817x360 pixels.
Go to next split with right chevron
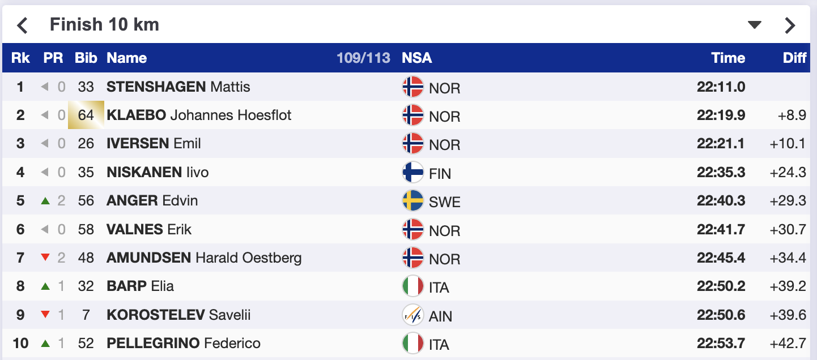click(790, 25)
